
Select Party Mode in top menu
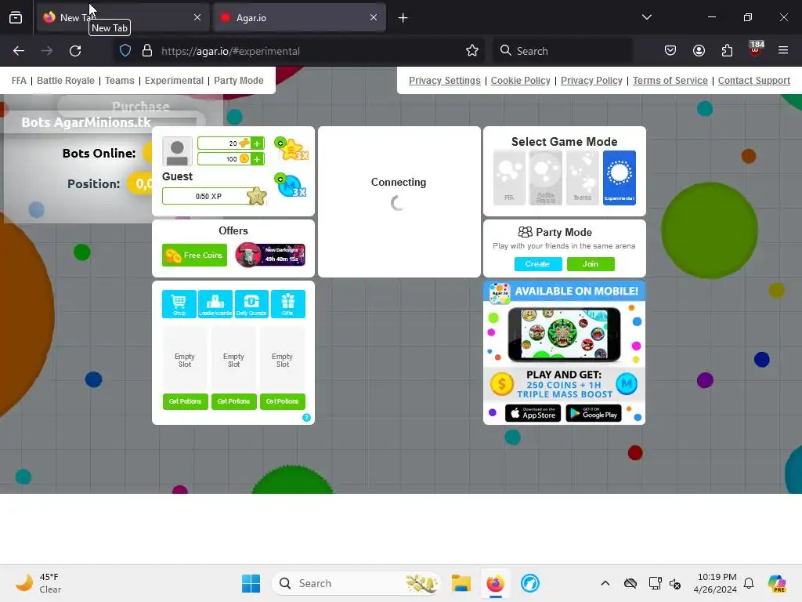pyautogui.click(x=239, y=81)
